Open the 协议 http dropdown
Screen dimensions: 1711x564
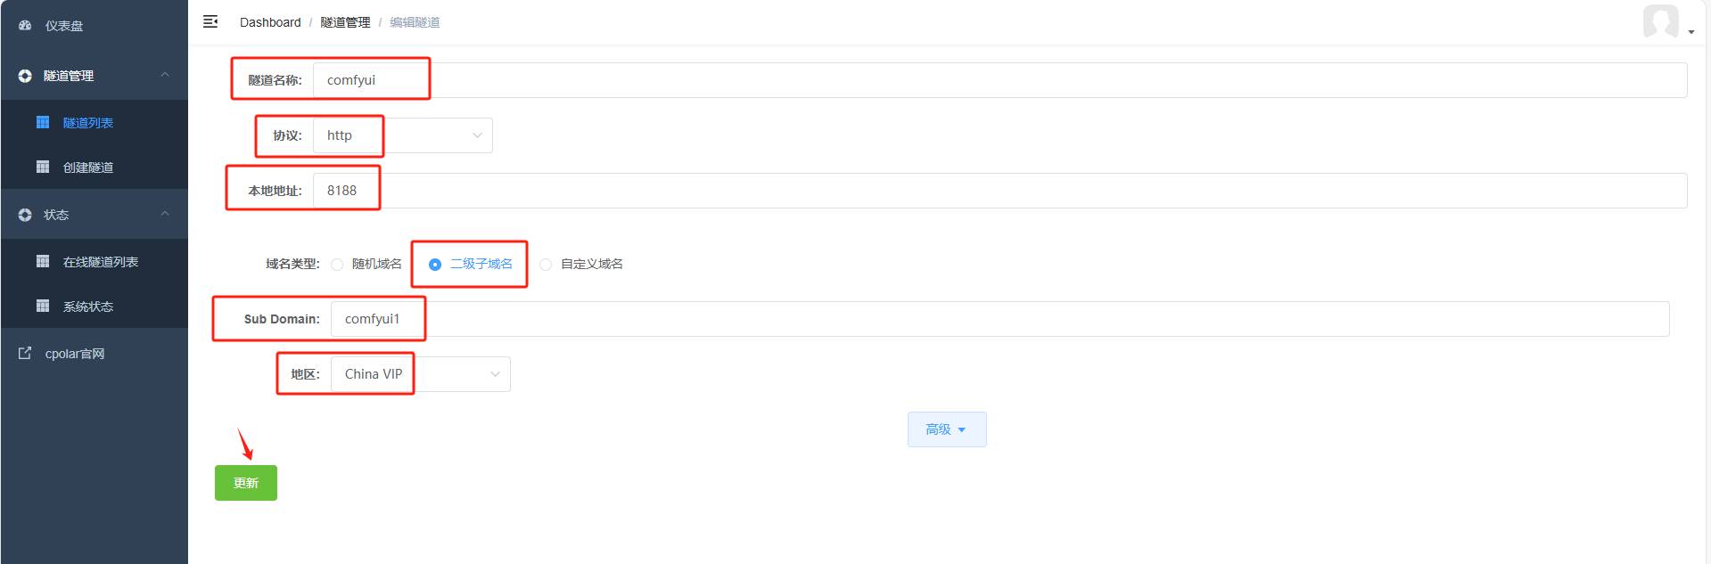tap(403, 135)
